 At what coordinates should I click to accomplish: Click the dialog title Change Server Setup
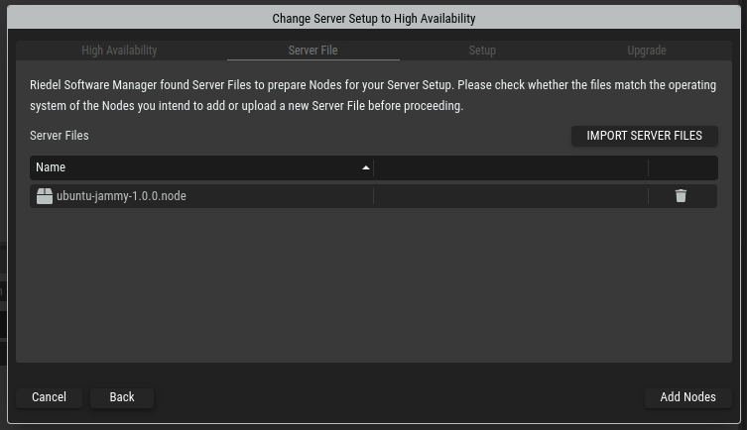point(373,19)
